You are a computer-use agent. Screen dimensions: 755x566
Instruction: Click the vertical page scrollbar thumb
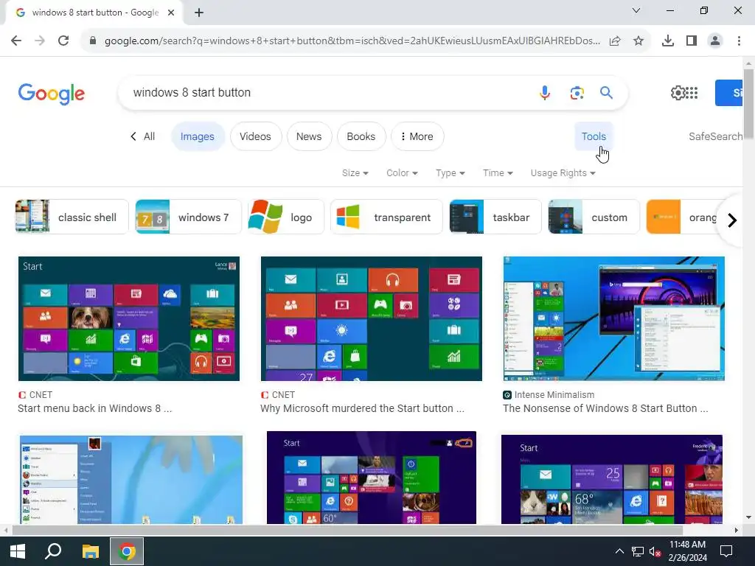click(x=748, y=105)
